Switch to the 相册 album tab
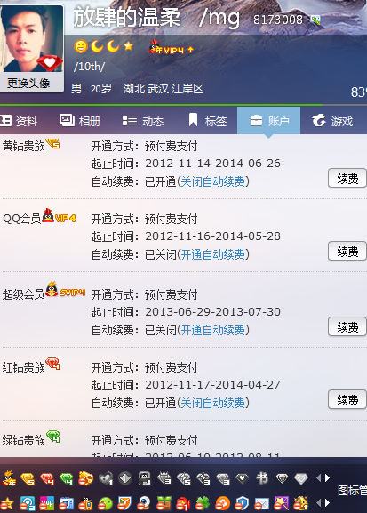 [80, 121]
